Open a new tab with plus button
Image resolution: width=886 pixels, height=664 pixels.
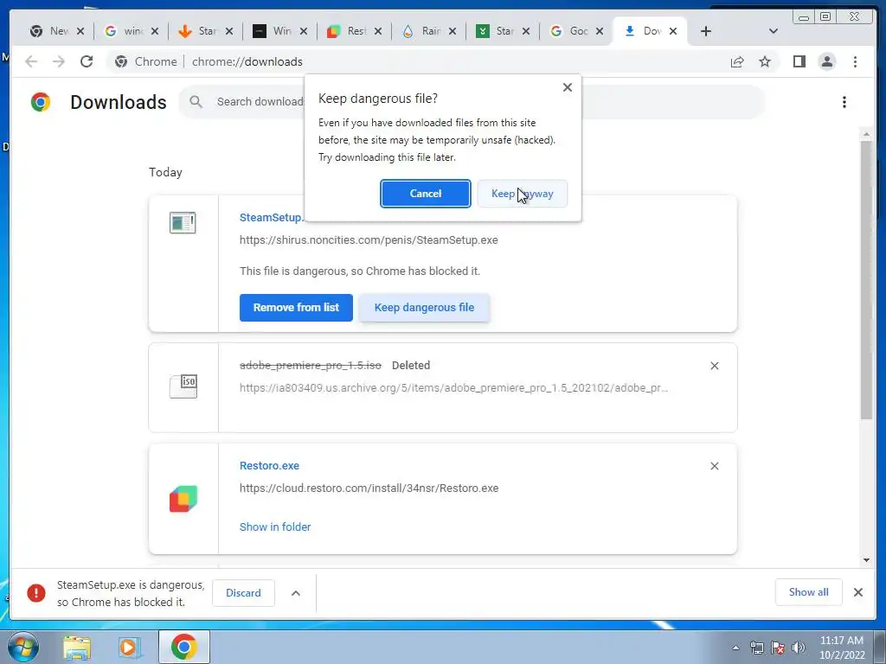coord(706,31)
